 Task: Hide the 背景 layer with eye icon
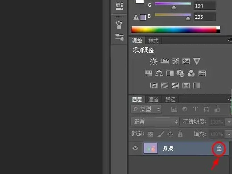pyautogui.click(x=135, y=148)
